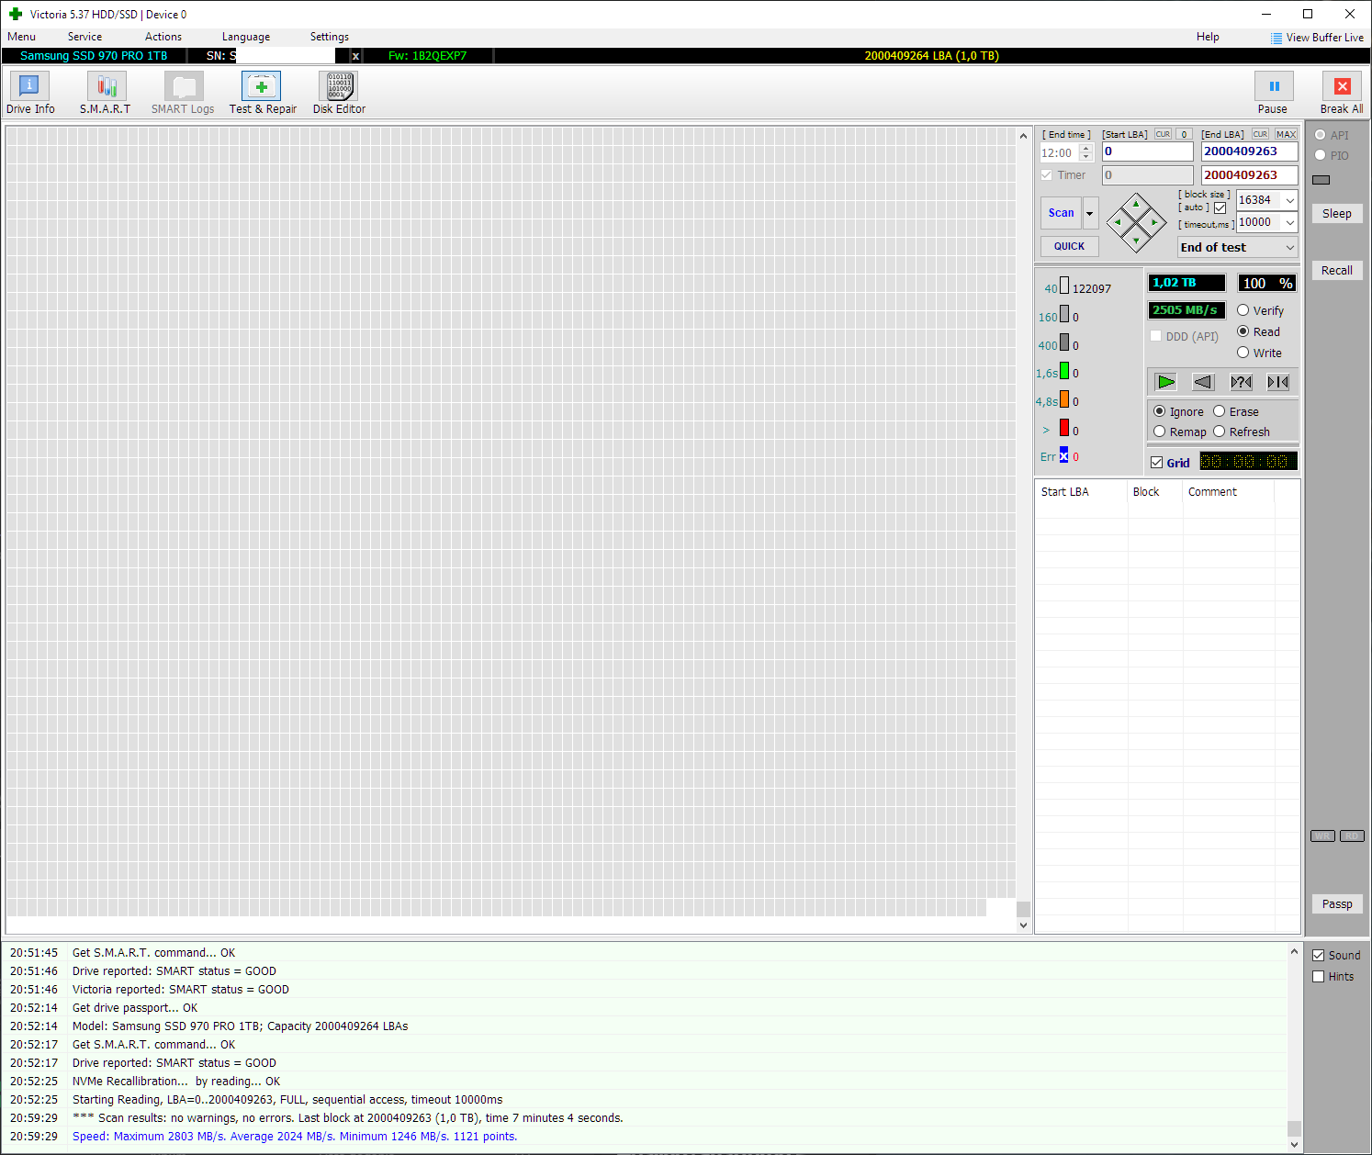The image size is (1372, 1155).
Task: Open the block size 16384 dropdown
Action: click(1290, 200)
